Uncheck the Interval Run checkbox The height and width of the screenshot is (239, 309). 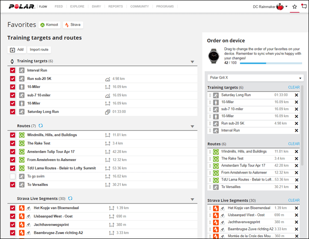pyautogui.click(x=12, y=70)
